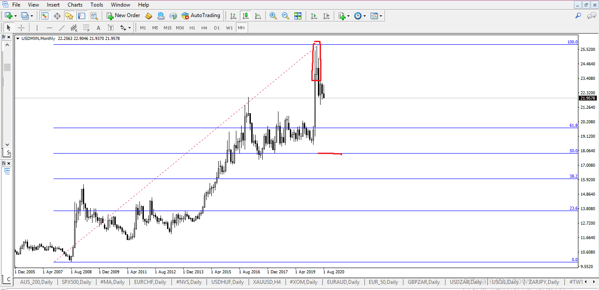Toggle the Market Watch panel icon
Viewport: 599px width, 290px height.
tap(45, 16)
